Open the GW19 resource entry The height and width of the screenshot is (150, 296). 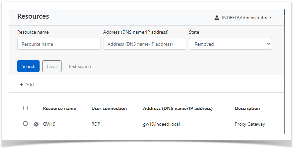pos(49,124)
